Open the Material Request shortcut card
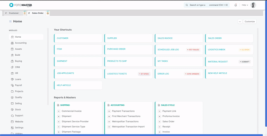The width and height of the screenshot is (267, 136). click(x=218, y=62)
